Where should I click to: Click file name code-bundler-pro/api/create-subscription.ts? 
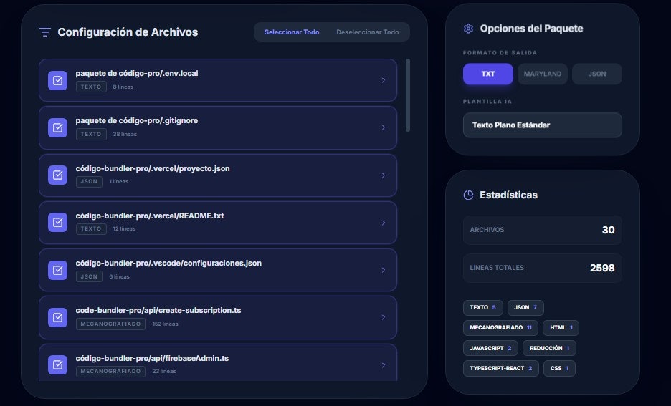[158, 311]
